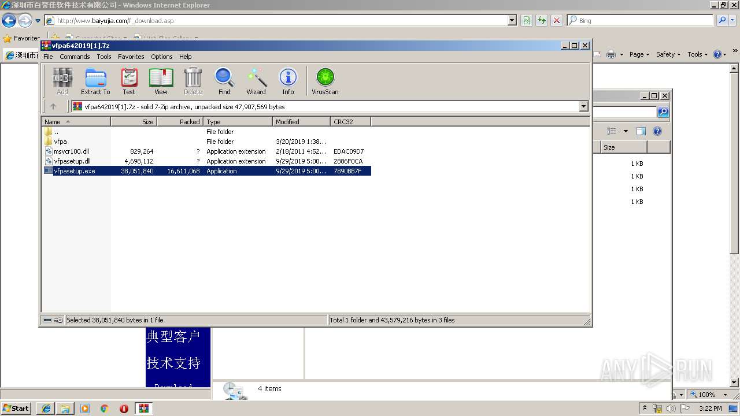Image resolution: width=740 pixels, height=416 pixels.
Task: Sort by the Name column header
Action: coord(76,122)
